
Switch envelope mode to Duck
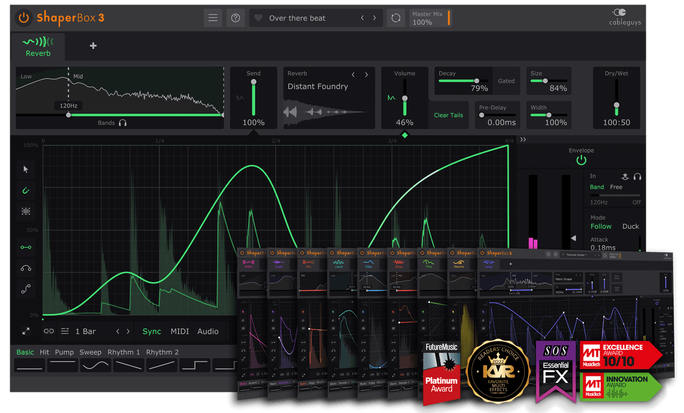630,226
